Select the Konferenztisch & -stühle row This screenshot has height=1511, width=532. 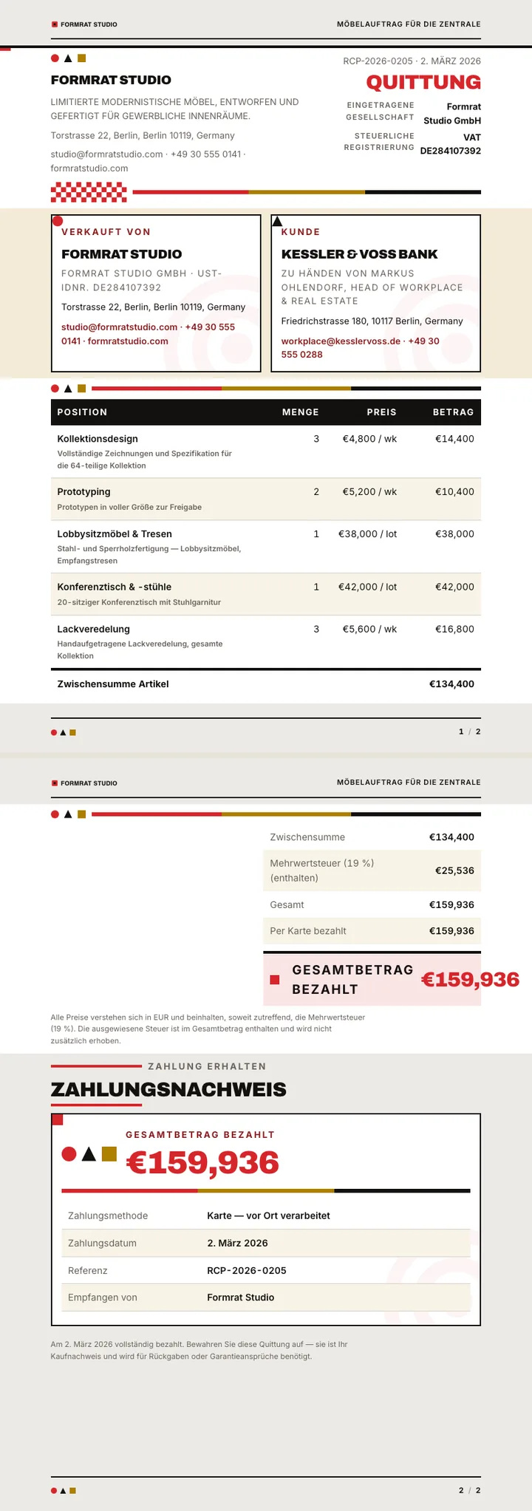pos(266,594)
